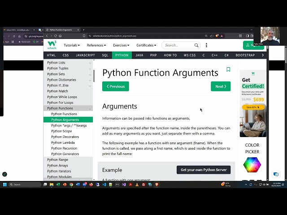The width and height of the screenshot is (287, 215).
Task: Click Get your own Python Server button
Action: [x=204, y=170]
